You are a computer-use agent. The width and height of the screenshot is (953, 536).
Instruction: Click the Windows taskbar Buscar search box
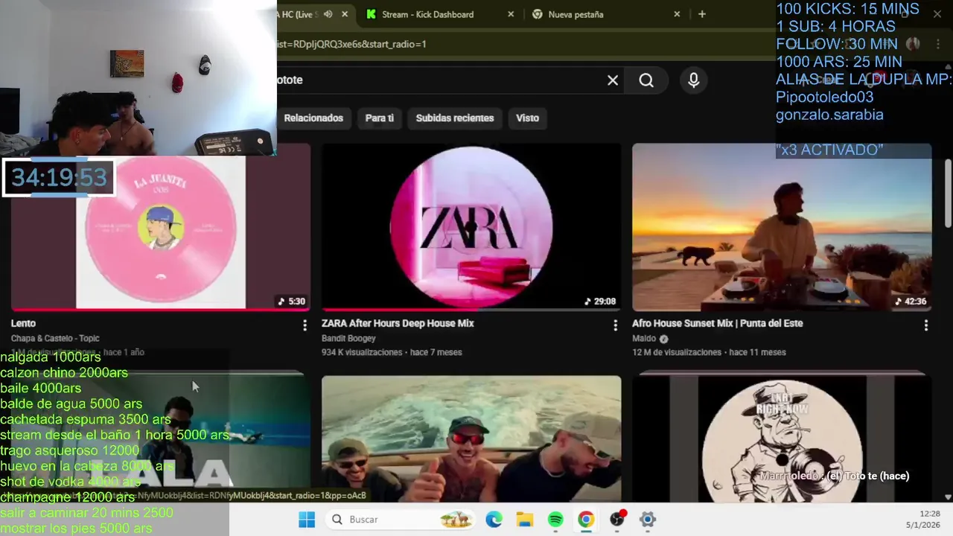point(401,520)
